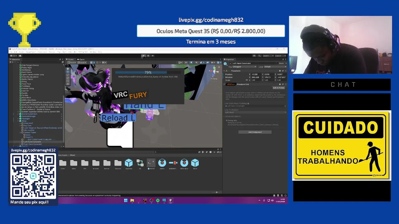Open the DepthGet prefab asset
The height and width of the screenshot is (224, 399).
coord(129,164)
